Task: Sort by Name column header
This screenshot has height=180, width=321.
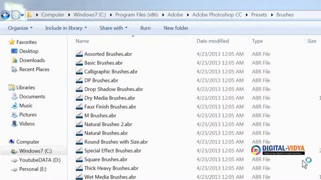Action: pos(82,41)
